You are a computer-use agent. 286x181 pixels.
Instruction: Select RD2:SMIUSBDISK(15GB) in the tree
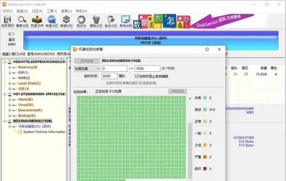(x=33, y=121)
